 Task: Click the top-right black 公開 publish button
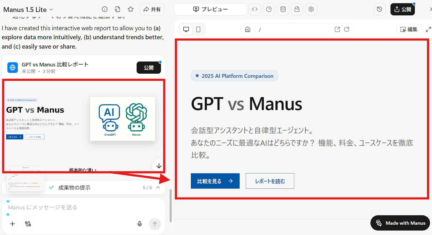(x=403, y=9)
